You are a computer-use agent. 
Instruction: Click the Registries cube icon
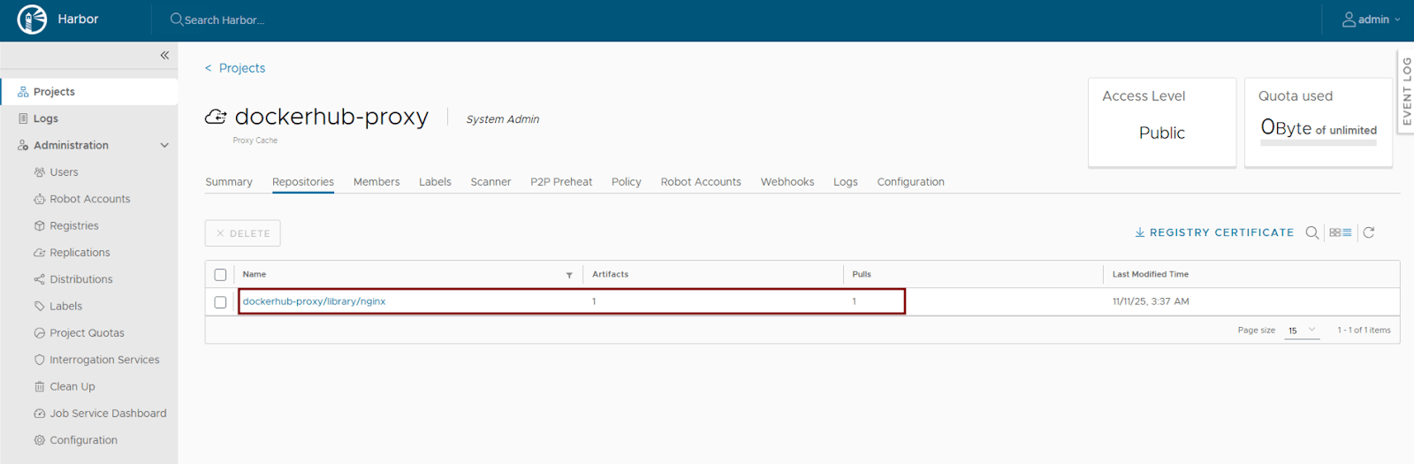tap(39, 225)
